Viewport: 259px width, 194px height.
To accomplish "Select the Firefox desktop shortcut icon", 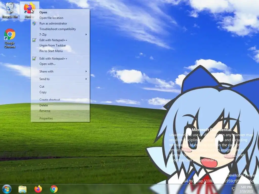I will [29, 10].
